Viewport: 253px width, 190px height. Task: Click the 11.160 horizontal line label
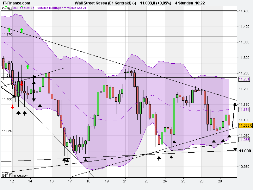pyautogui.click(x=7, y=99)
